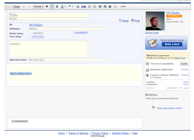Open the text color dropdown arrow
Screen dimensions: 194x140
click(x=65, y=6)
